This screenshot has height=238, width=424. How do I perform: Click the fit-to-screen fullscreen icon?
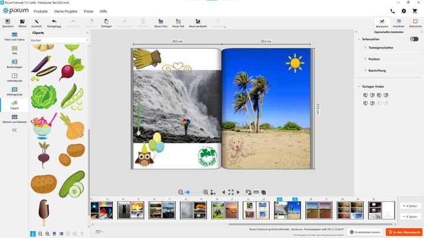coord(231,192)
